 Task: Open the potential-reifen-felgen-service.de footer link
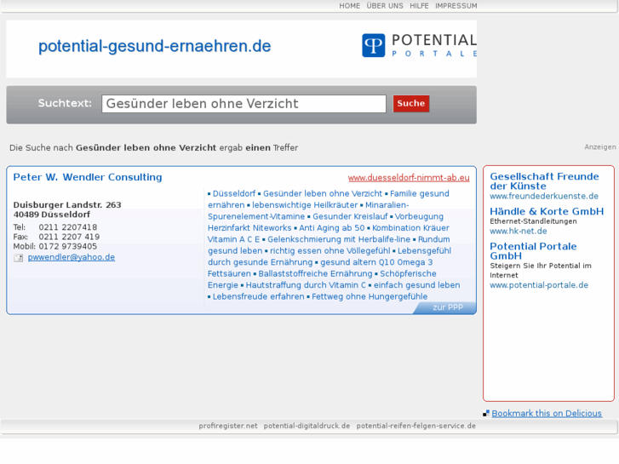click(x=416, y=426)
